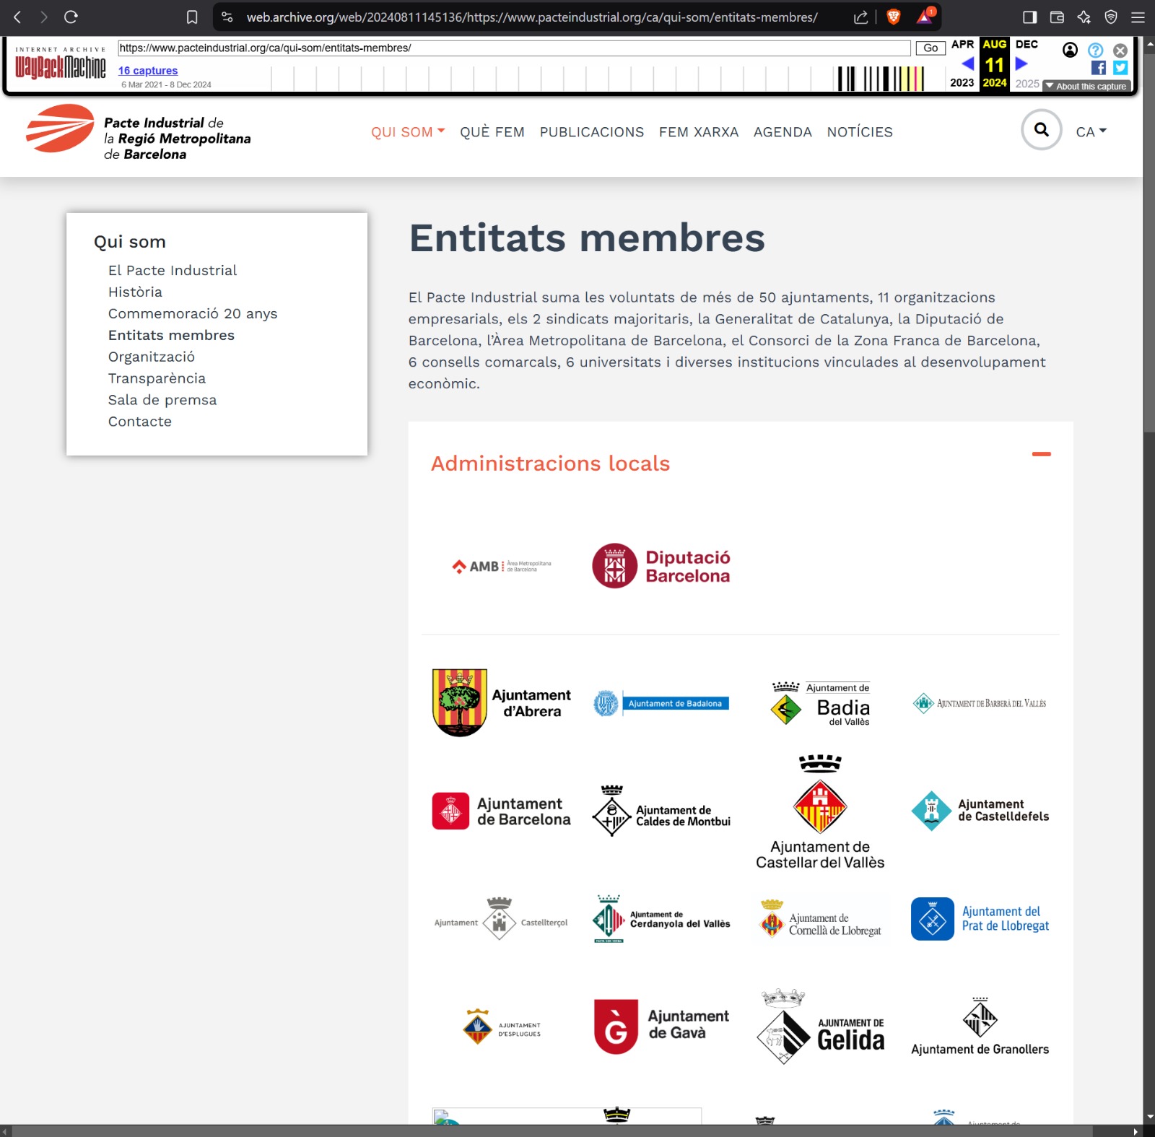Open Leo AI sparkle icon
Screen dimensions: 1155x1137
[x=1084, y=17]
